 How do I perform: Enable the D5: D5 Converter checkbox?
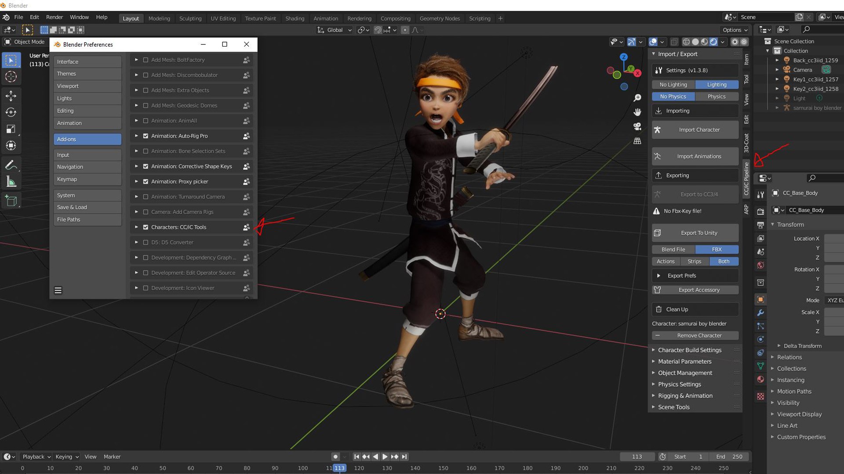(x=146, y=243)
